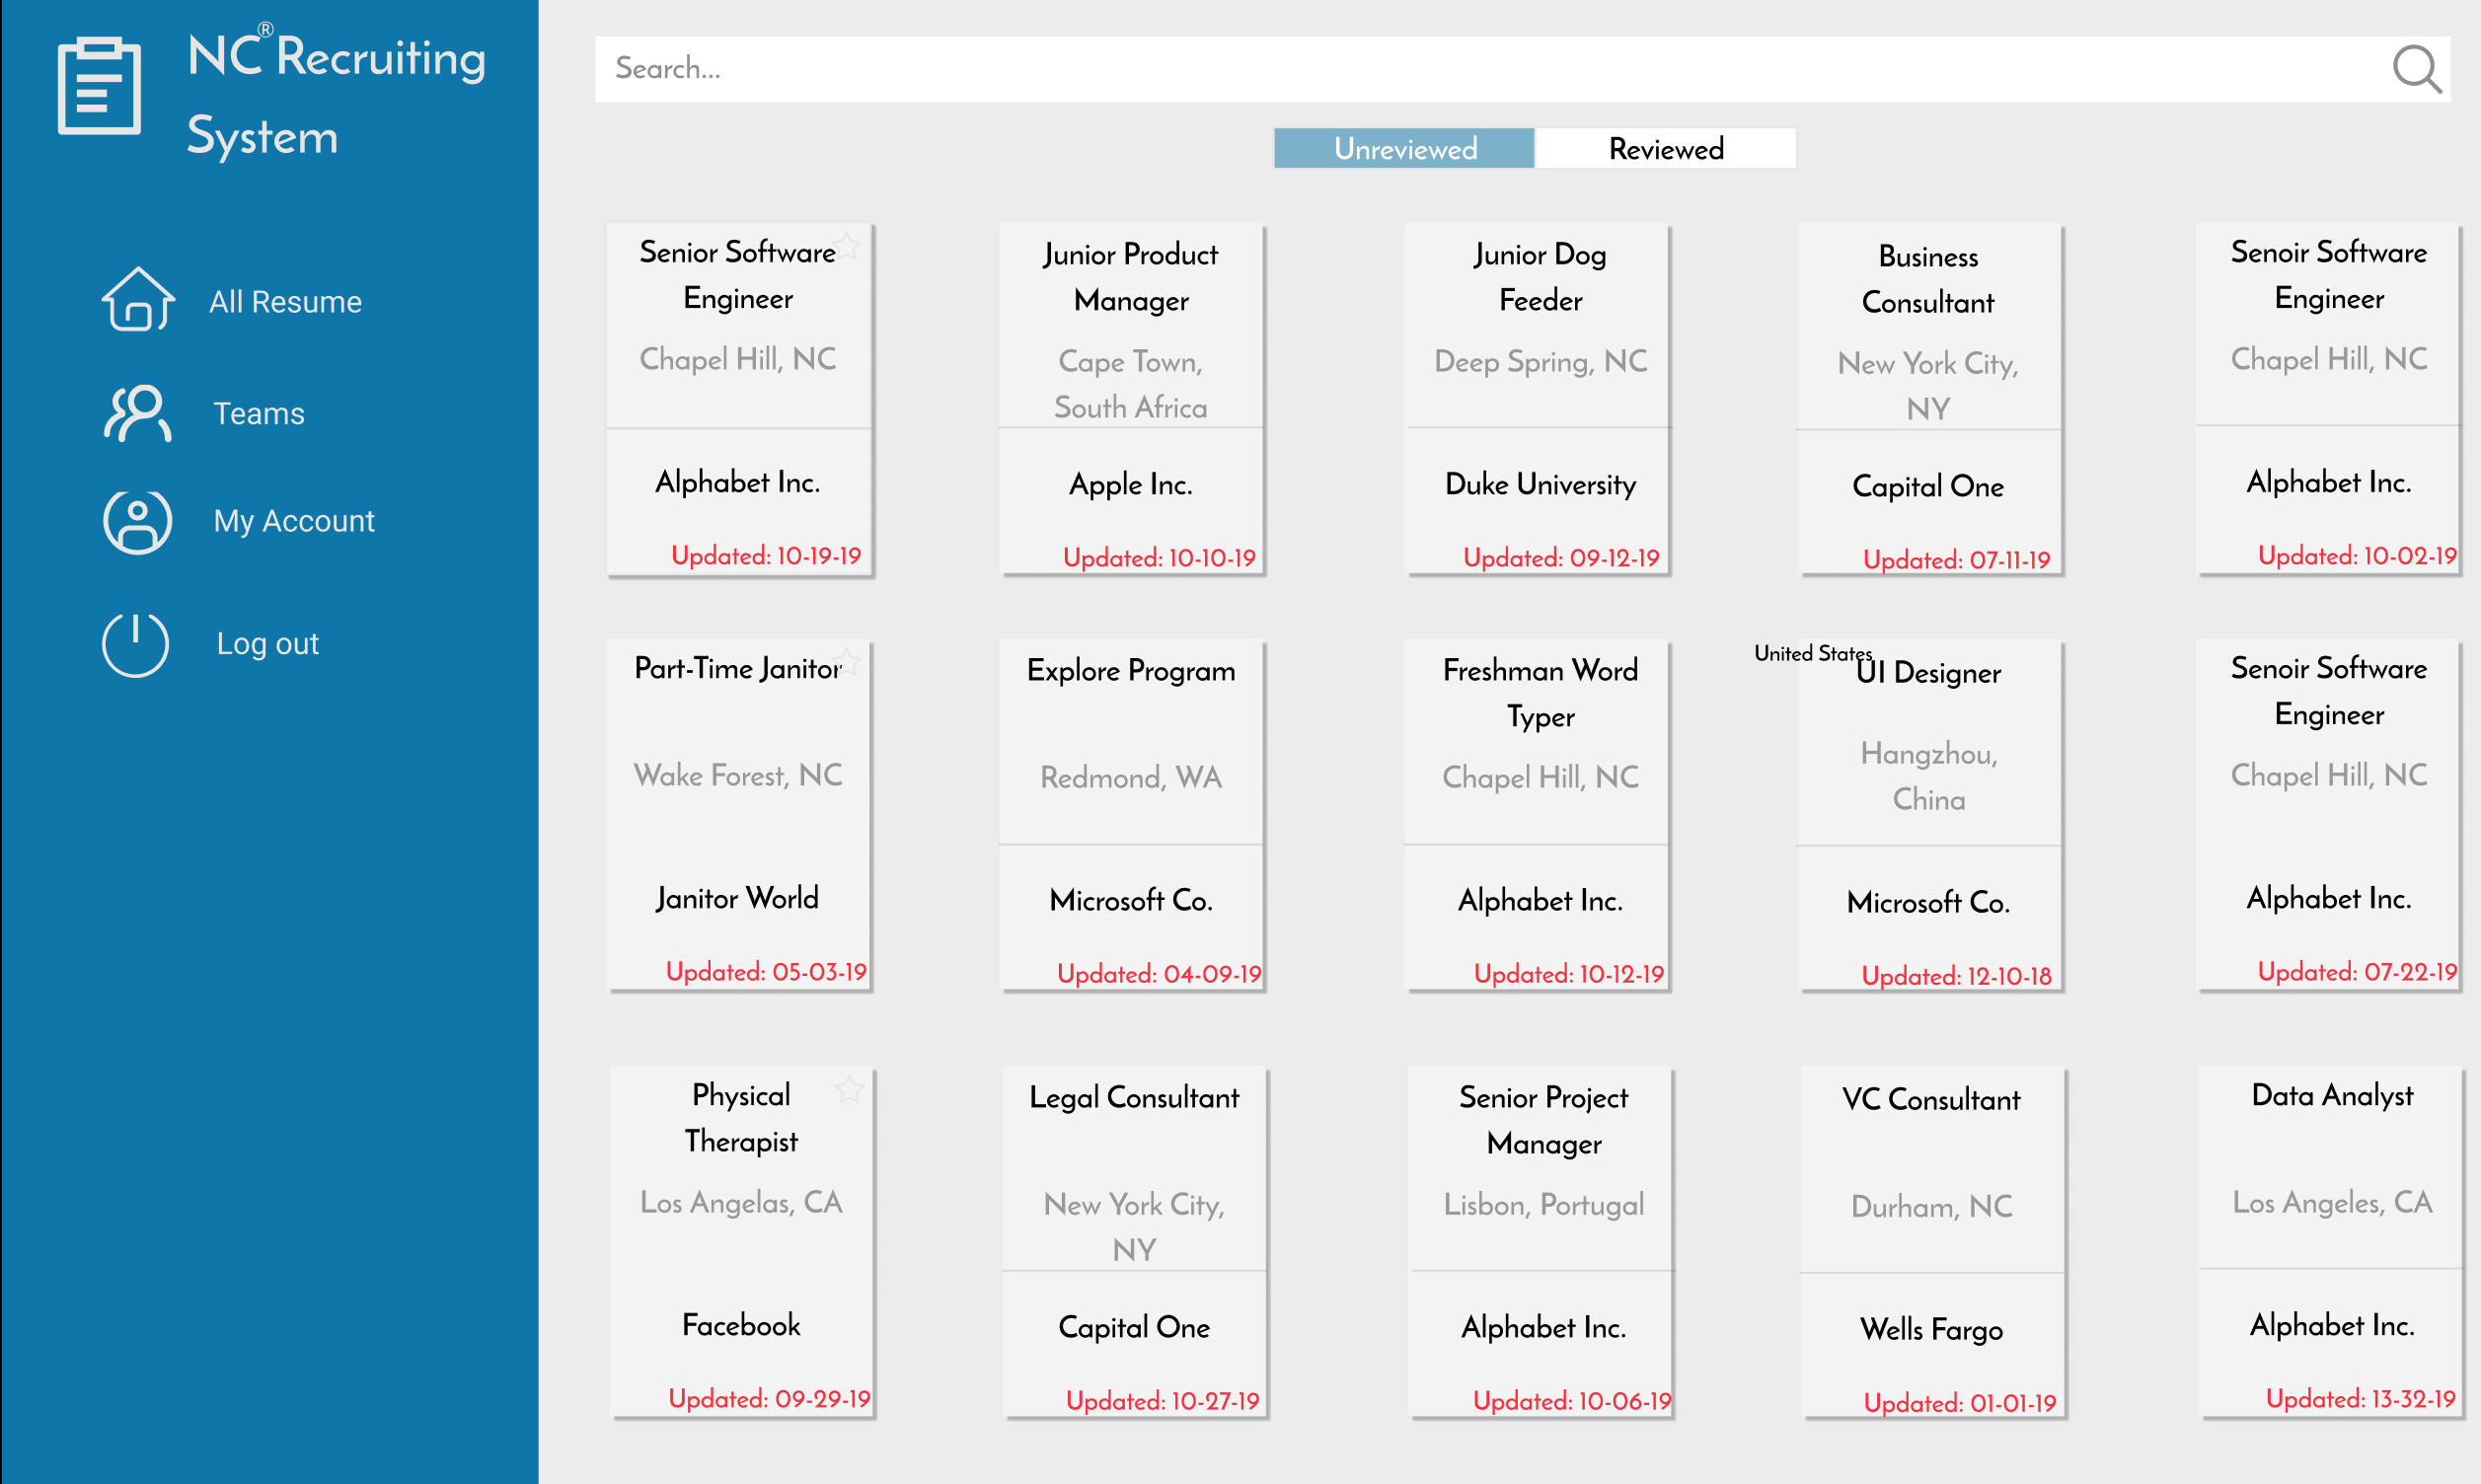2481x1484 pixels.
Task: Open the Junior Dog Feeder resume card
Action: tap(1539, 400)
